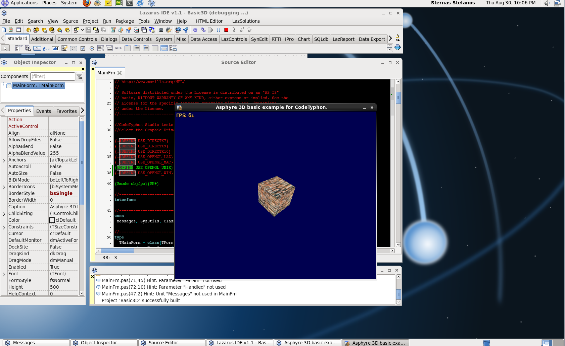
Task: Pause the running program
Action: (219, 30)
